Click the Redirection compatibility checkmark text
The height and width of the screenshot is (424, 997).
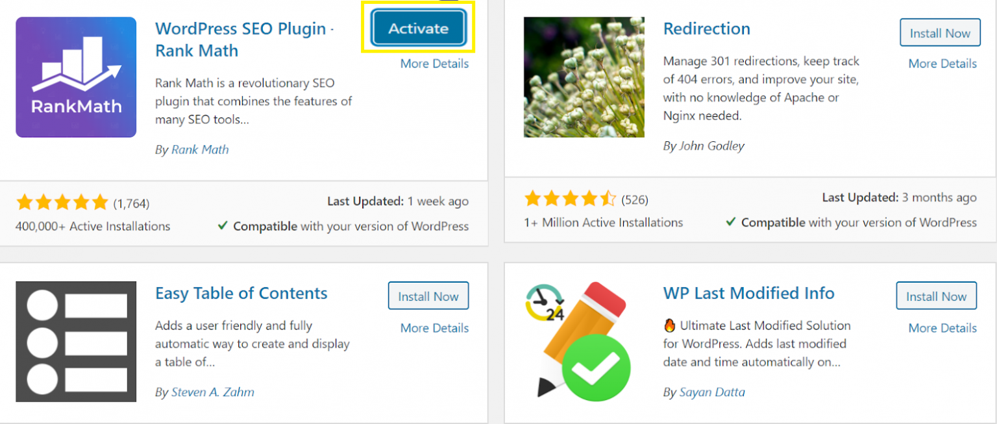click(852, 222)
